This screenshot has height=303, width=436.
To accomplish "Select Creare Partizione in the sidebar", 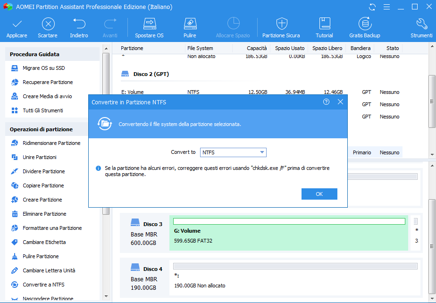I will (42, 200).
